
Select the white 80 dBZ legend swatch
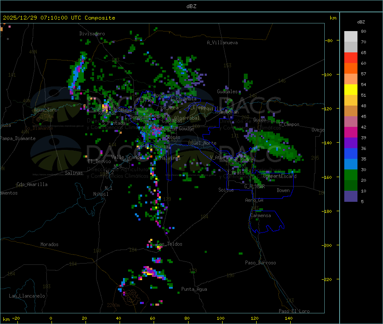(351, 37)
